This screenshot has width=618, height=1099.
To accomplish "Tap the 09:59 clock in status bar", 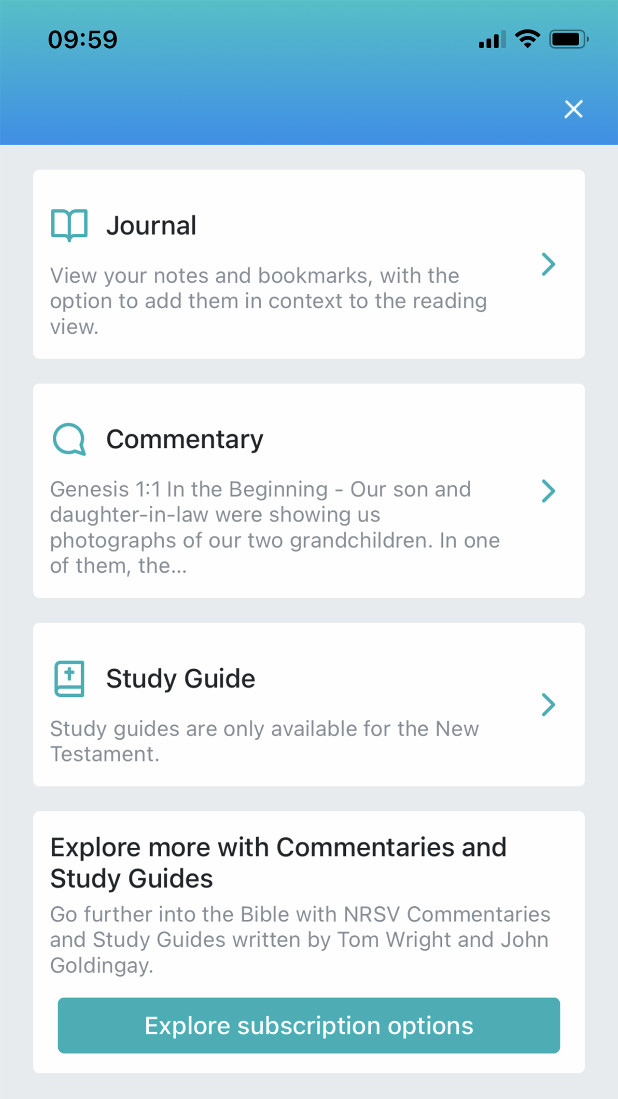I will [83, 40].
